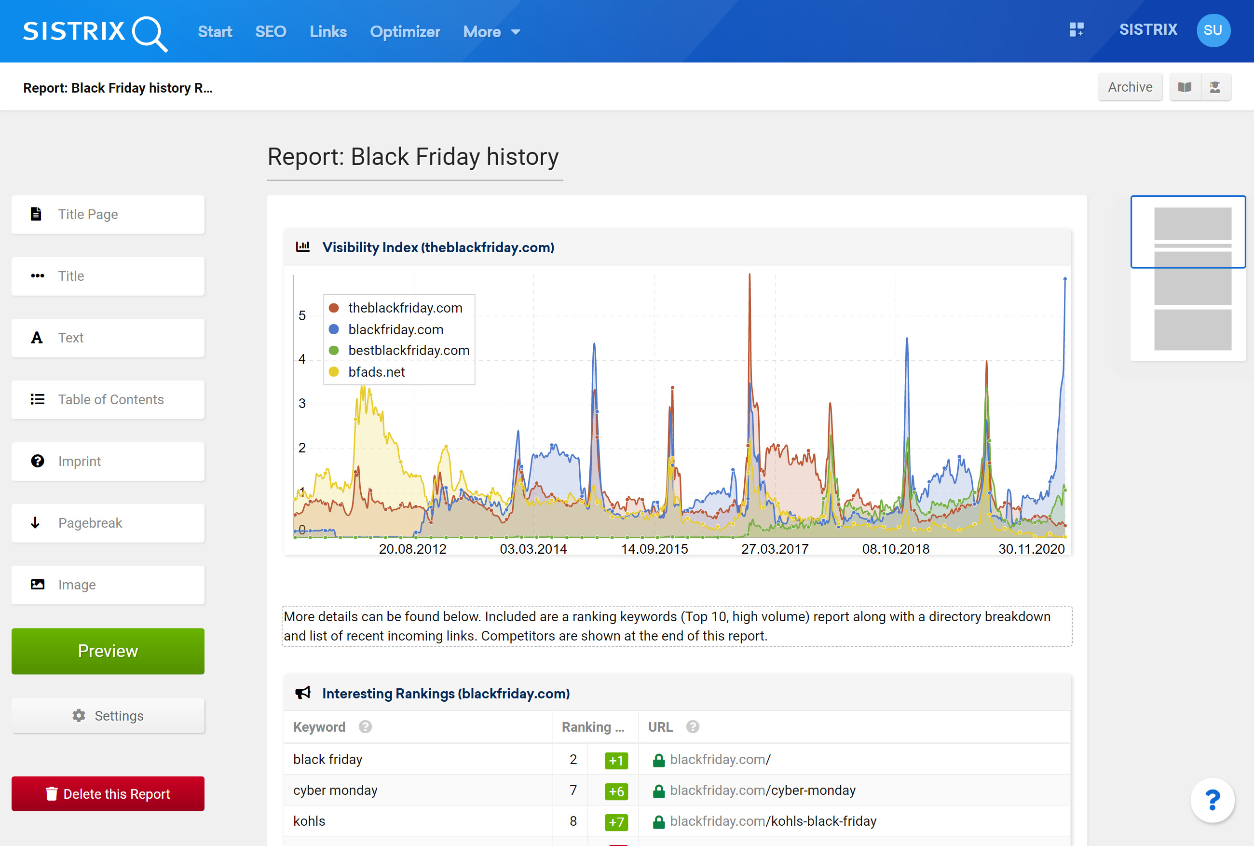The width and height of the screenshot is (1254, 846).
Task: Click the Text letter A icon
Action: tap(37, 338)
